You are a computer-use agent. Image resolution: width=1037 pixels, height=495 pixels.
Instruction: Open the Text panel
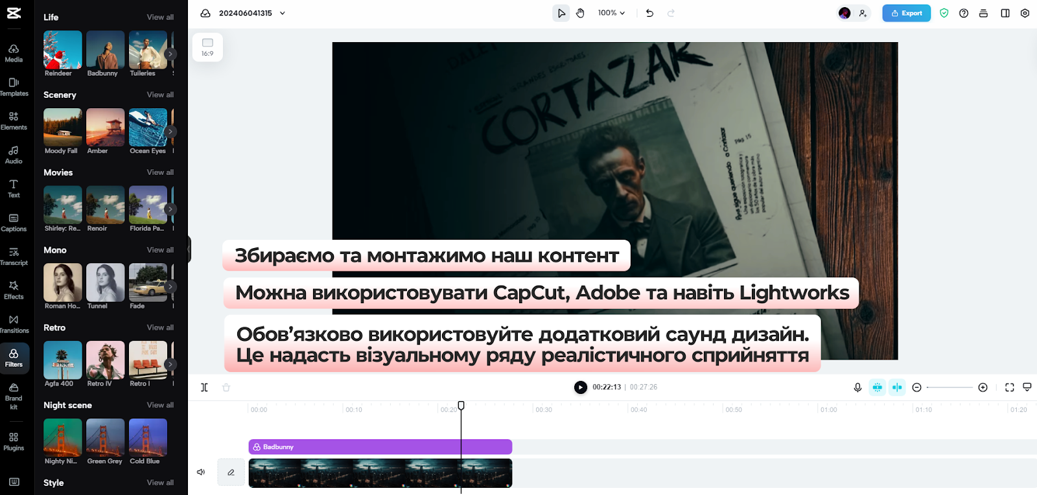(x=14, y=189)
